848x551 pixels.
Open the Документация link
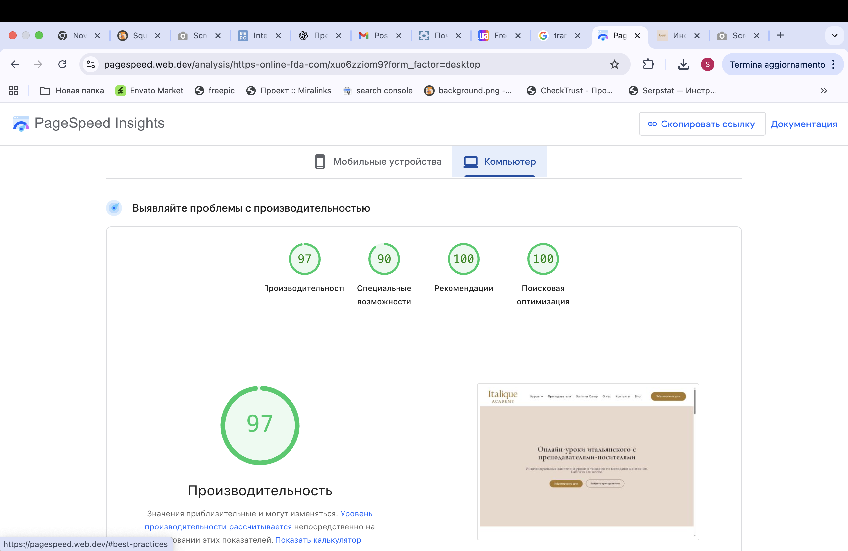pyautogui.click(x=804, y=124)
